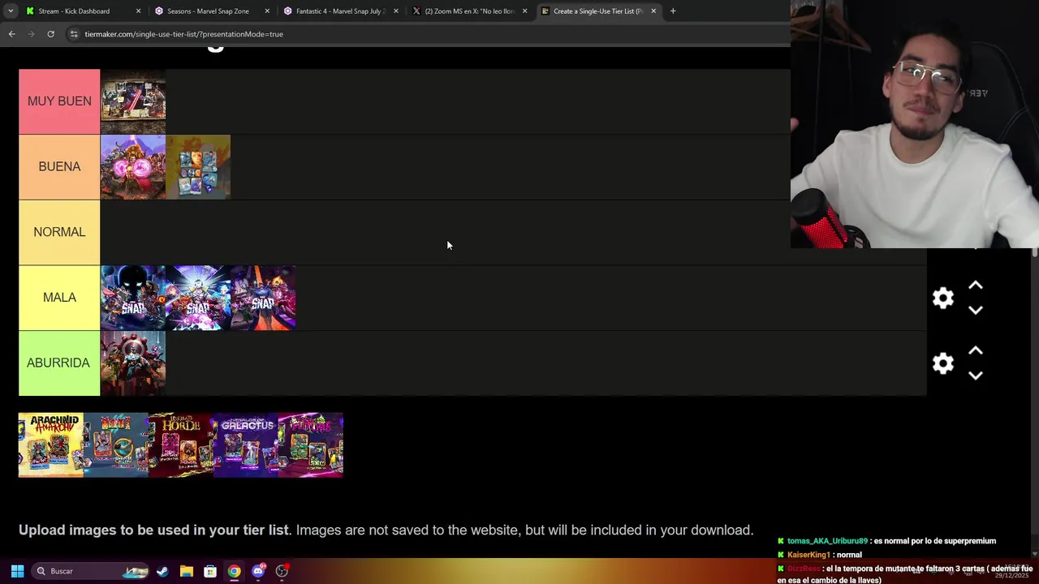This screenshot has width=1039, height=584.
Task: Open Discord from the taskbar
Action: tap(258, 571)
